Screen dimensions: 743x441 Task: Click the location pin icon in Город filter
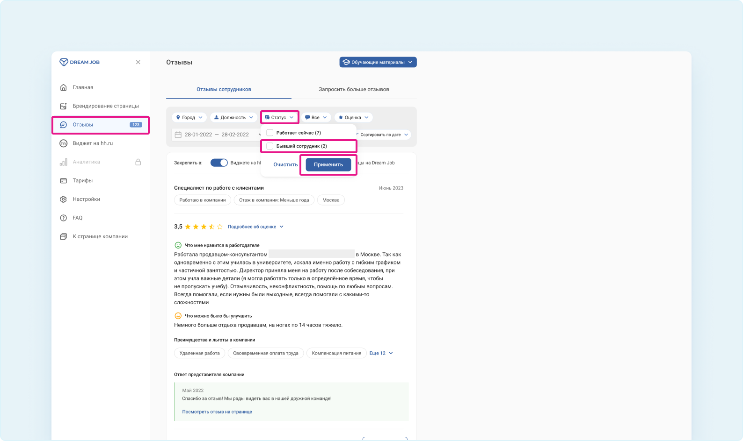(x=178, y=118)
